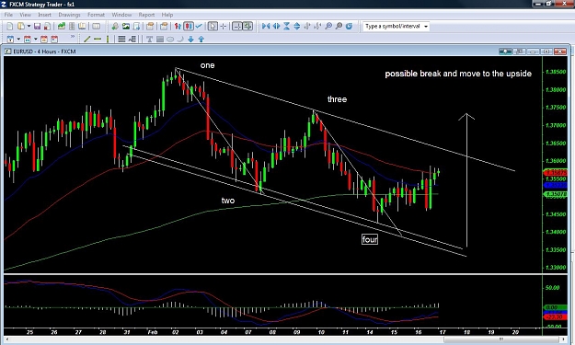Minimize the EURUSD chart sub-window
This screenshot has width=575, height=345.
(533, 52)
